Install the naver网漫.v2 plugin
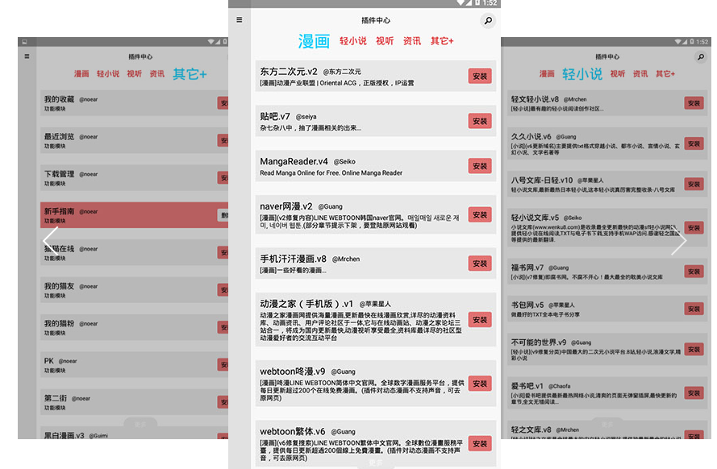Screen dimensions: 717x469 [480, 214]
